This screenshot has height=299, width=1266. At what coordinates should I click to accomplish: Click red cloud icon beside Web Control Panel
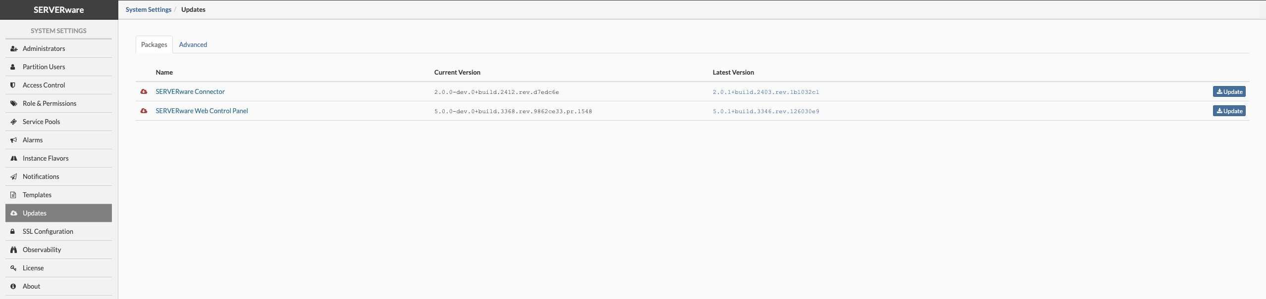click(144, 111)
